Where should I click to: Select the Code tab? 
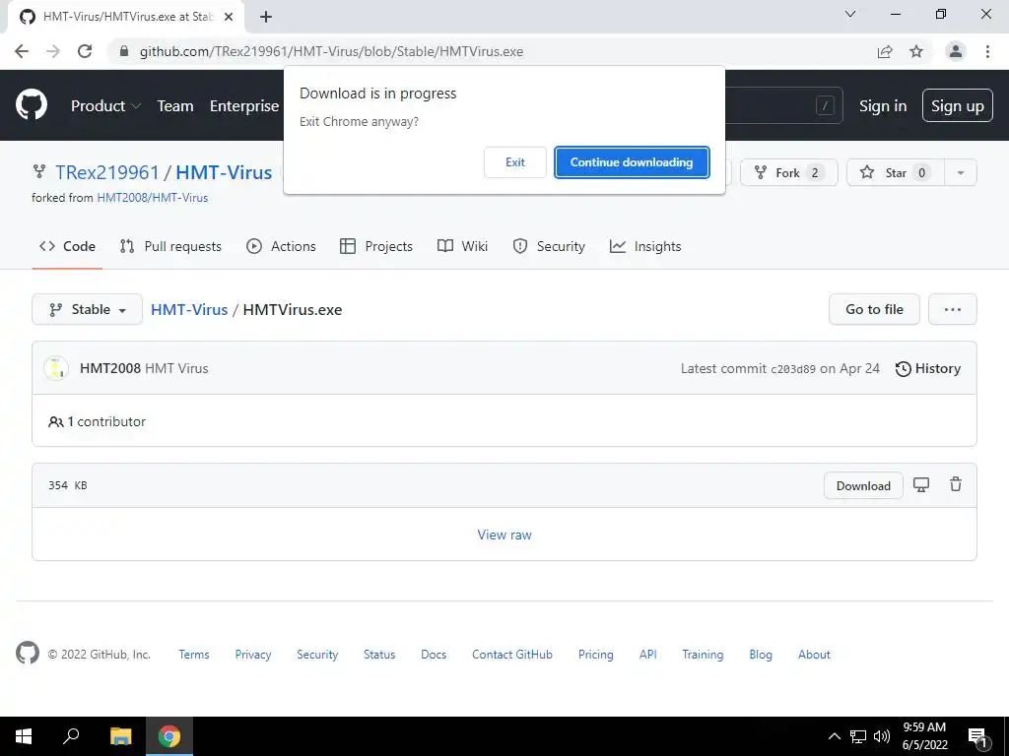click(67, 246)
